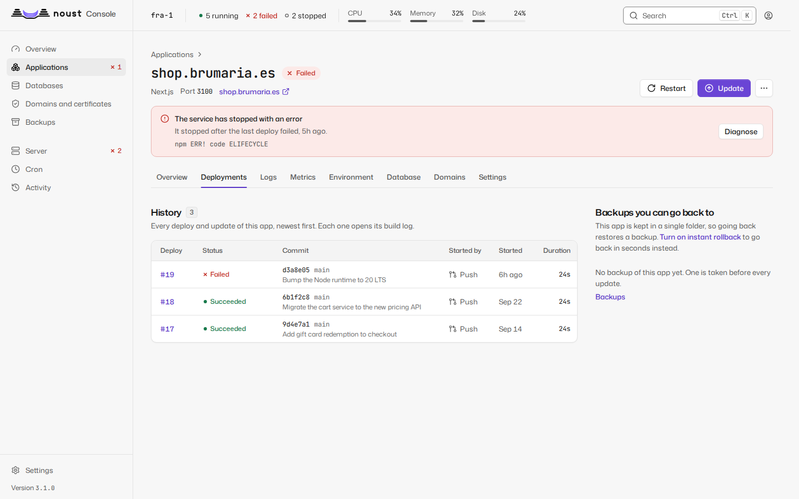Open Backups in the sidebar

click(66, 122)
